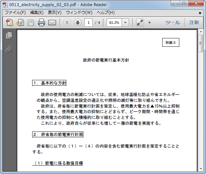Print the document with the printer icon
Image resolution: width=206 pixels, height=174 pixels.
42,23
